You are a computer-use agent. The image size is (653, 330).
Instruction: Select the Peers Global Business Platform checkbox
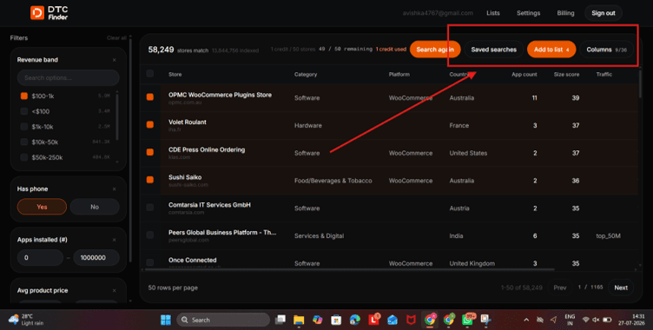point(150,235)
